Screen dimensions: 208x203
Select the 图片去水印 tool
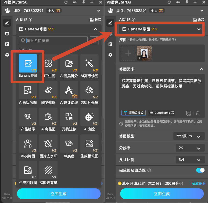pyautogui.click(x=48, y=144)
